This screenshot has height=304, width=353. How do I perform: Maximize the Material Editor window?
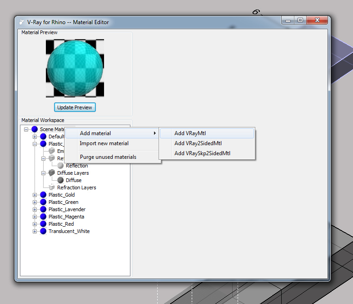pos(300,20)
